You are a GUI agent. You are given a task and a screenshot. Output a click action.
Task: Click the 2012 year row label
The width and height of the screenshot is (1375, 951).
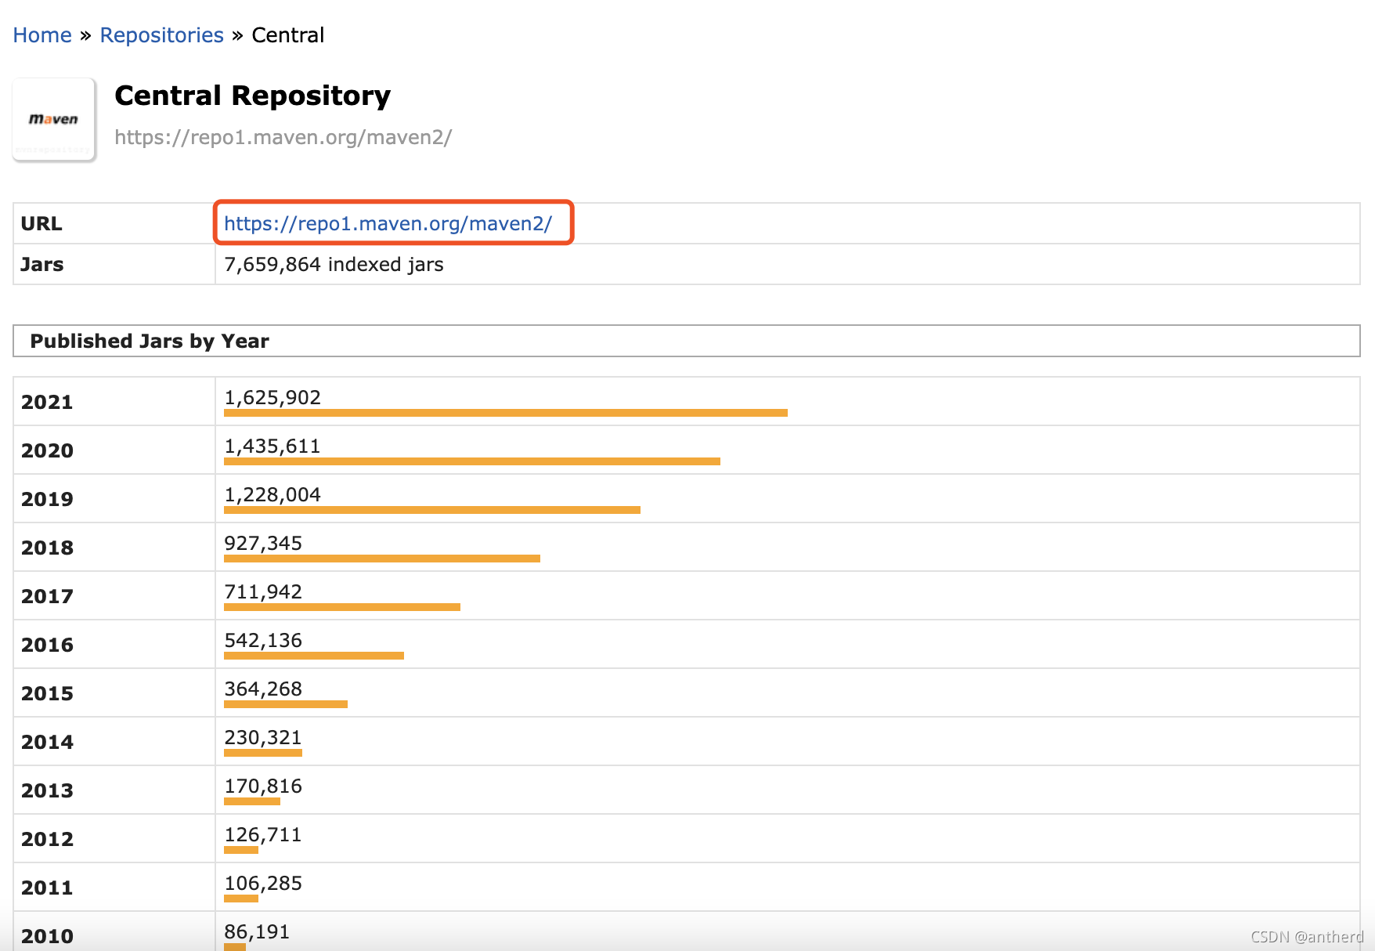(x=47, y=839)
